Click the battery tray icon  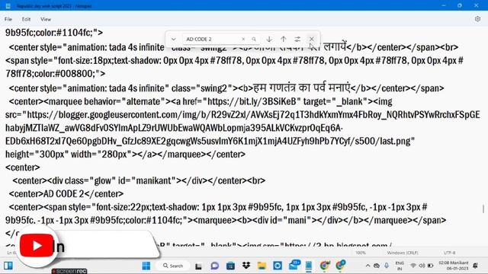[x=430, y=266]
